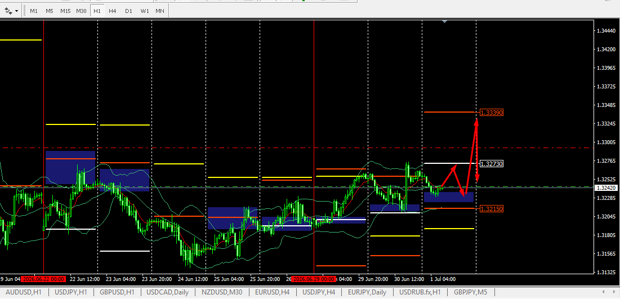Switch chart to M1 timeframe
620x299 pixels.
(34, 11)
